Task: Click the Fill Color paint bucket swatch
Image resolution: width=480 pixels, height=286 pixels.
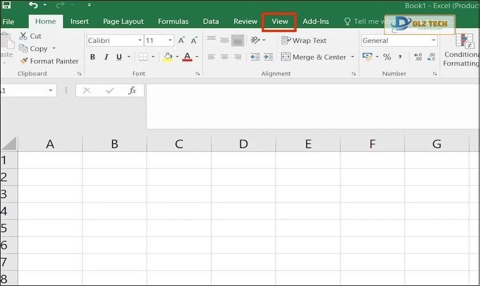Action: coord(168,57)
